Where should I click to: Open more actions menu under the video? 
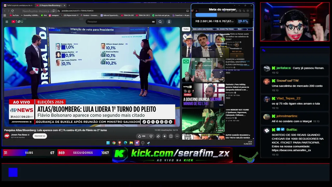(177, 136)
